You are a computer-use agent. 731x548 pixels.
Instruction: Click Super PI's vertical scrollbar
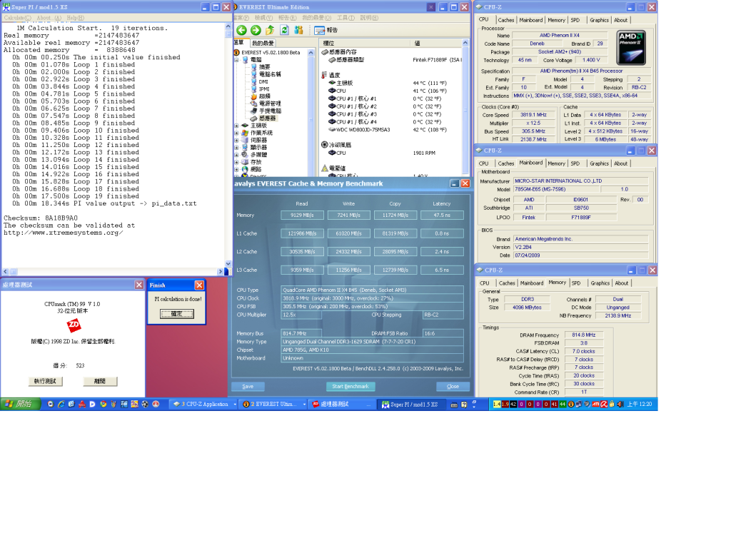[228, 146]
